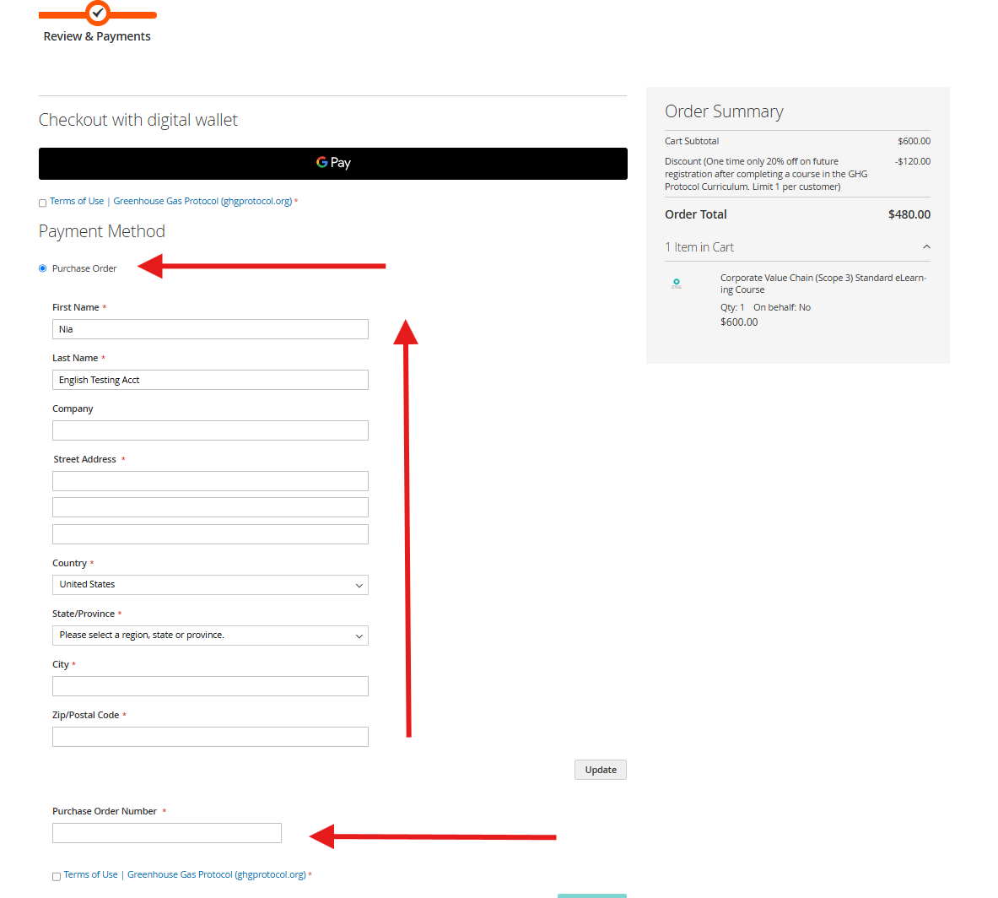This screenshot has height=898, width=998.
Task: Check the top Terms of Use checkbox
Action: click(43, 203)
